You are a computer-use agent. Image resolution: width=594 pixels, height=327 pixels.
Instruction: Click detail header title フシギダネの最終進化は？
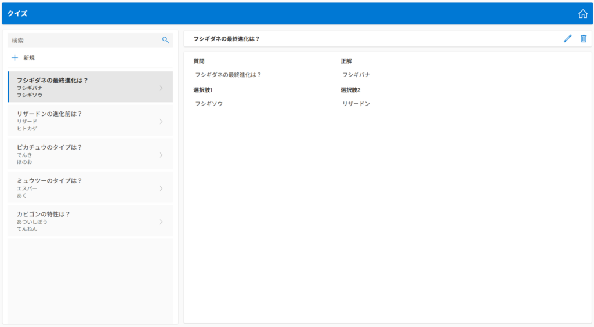click(x=227, y=39)
